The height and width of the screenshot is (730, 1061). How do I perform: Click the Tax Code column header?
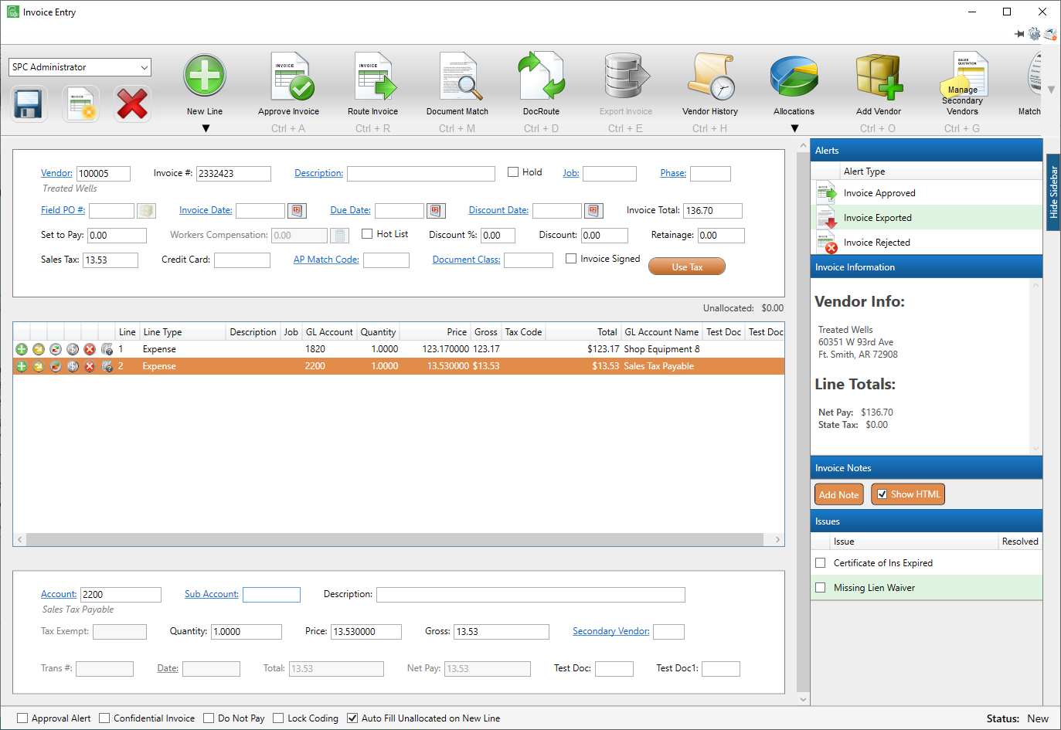[x=523, y=332]
